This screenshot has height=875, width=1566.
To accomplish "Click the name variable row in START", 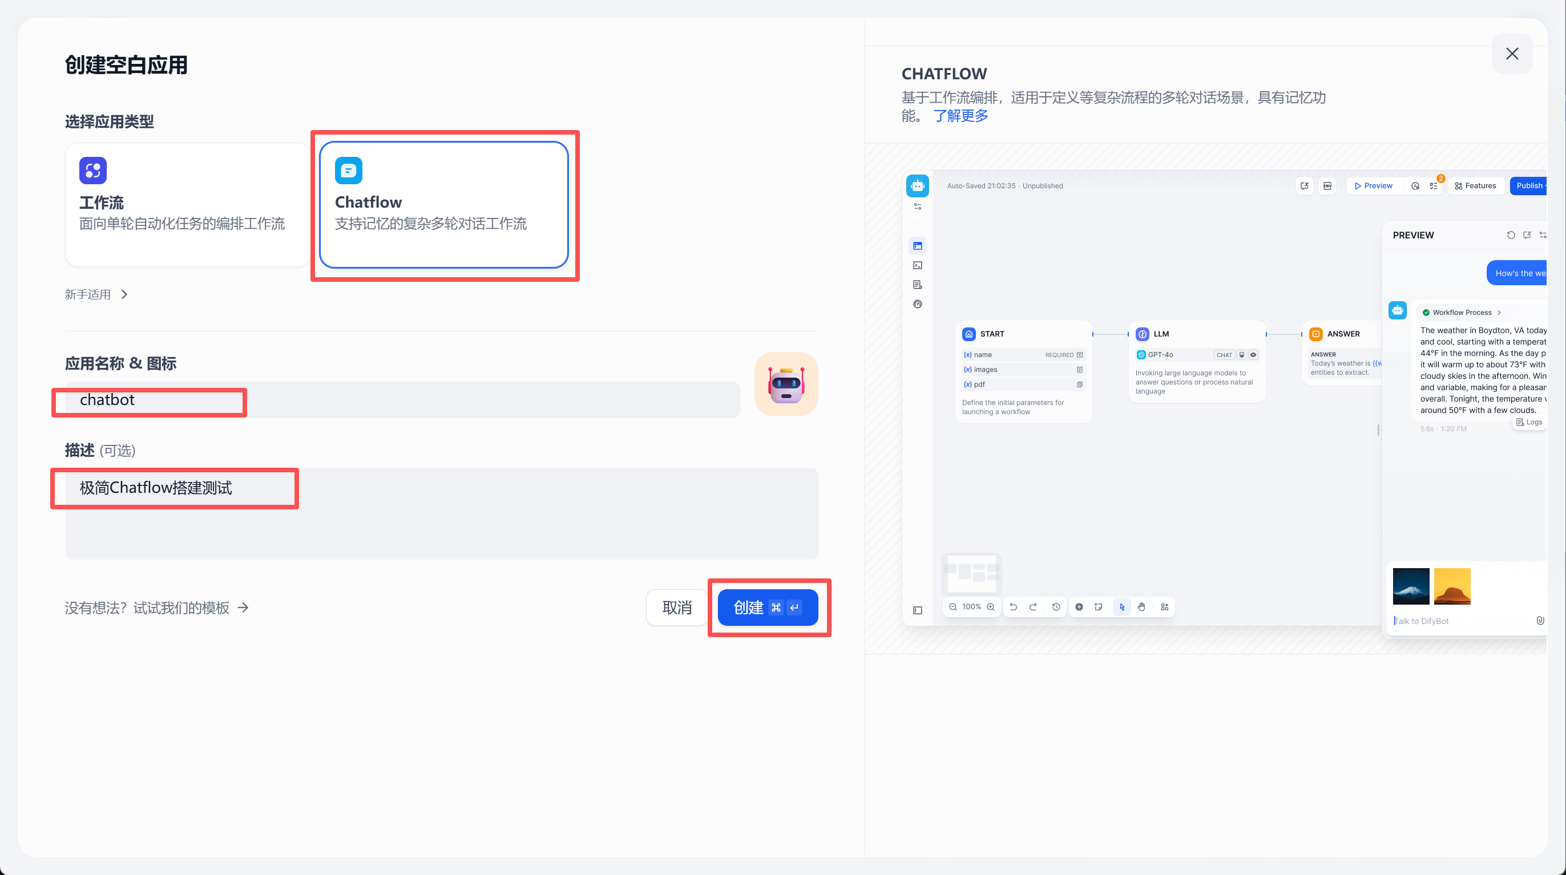I will coord(1023,355).
